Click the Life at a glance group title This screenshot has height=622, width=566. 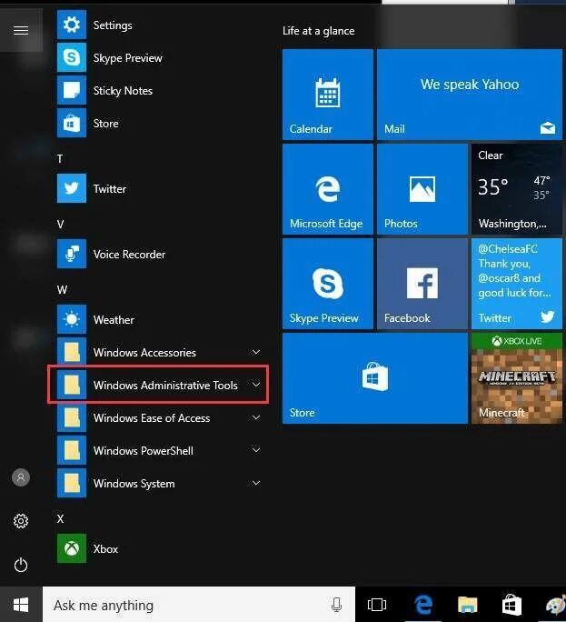(318, 31)
